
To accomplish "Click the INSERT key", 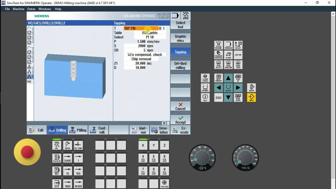I will (251, 88).
